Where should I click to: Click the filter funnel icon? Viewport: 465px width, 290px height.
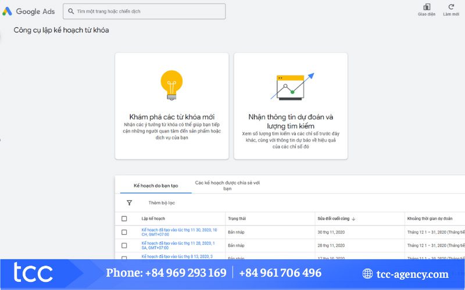[129, 202]
